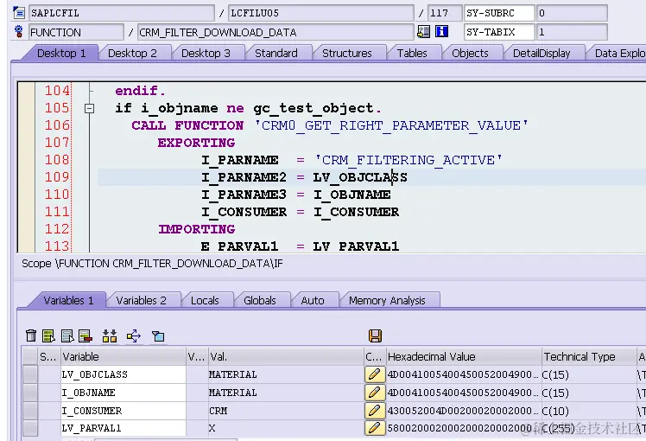This screenshot has height=441, width=646.
Task: Open the Structures tab
Action: pyautogui.click(x=347, y=54)
